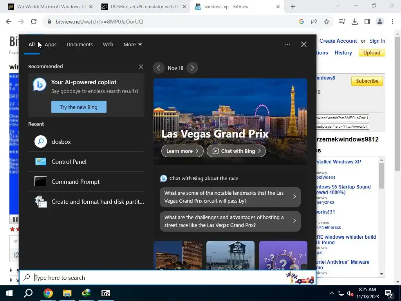Click the taskbar Search magnifier icon

[x=28, y=293]
